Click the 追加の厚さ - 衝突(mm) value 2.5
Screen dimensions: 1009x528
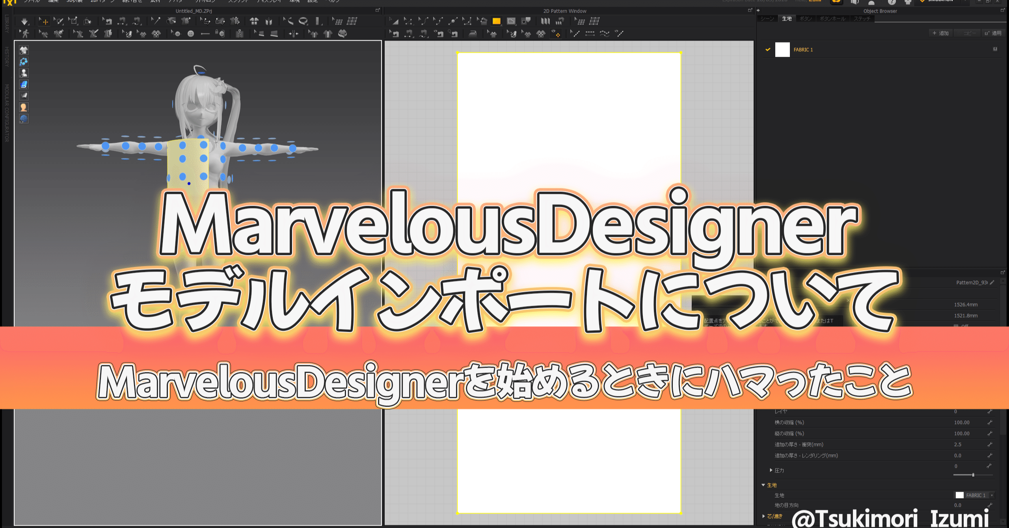958,444
